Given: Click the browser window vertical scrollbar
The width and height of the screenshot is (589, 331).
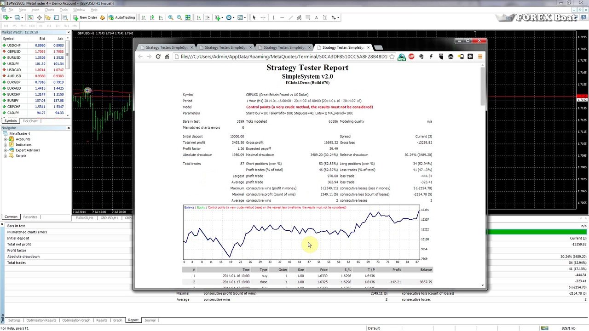Looking at the screenshot, I should point(483,175).
